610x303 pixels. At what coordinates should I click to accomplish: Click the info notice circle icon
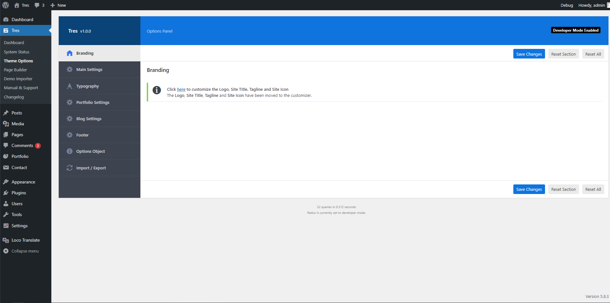tap(157, 90)
